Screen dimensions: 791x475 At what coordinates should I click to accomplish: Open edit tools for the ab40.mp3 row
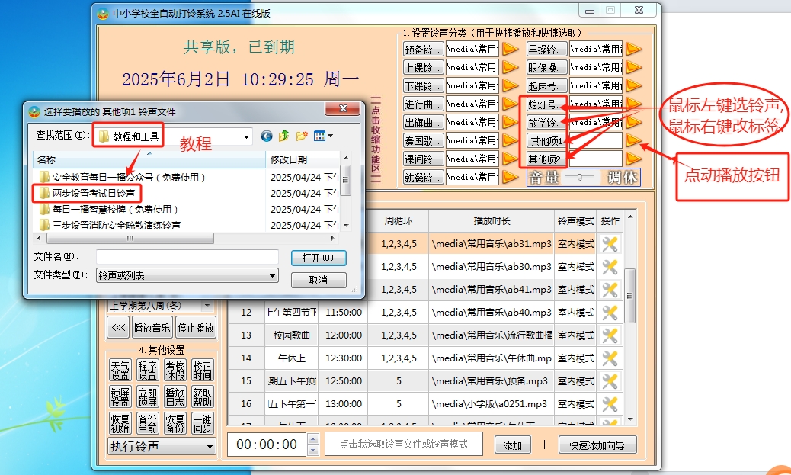tap(610, 313)
